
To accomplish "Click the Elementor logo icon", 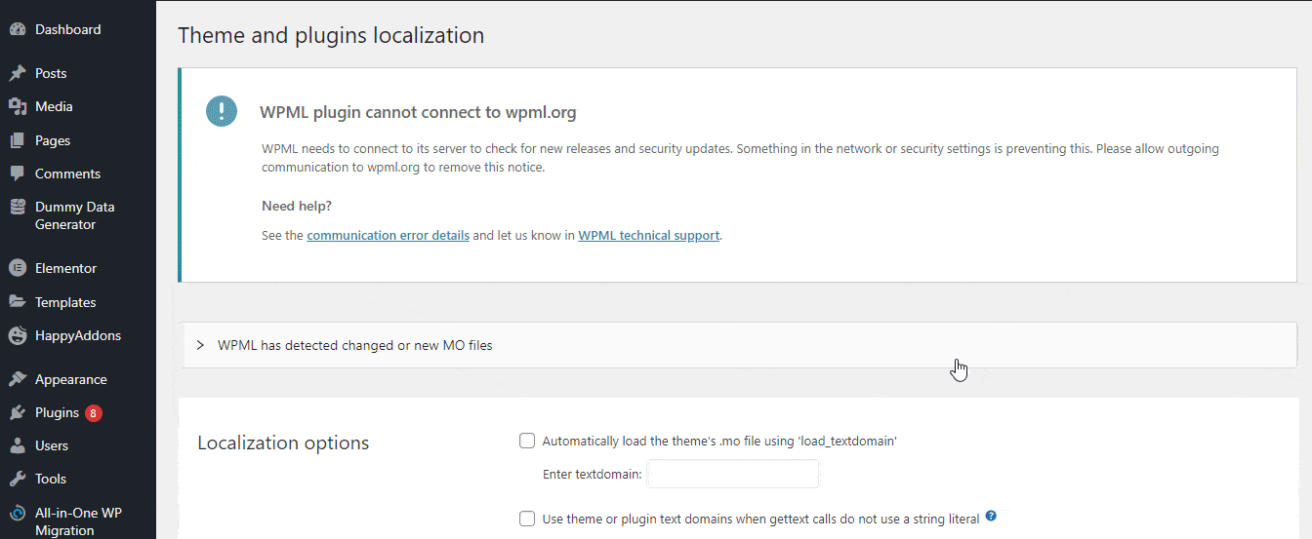I will (17, 268).
